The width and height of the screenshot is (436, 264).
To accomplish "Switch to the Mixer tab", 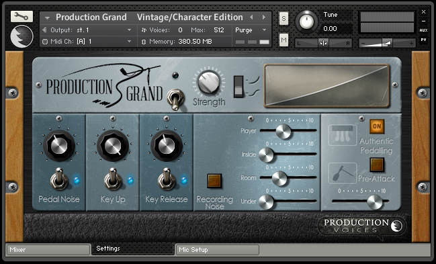I will tap(48, 249).
